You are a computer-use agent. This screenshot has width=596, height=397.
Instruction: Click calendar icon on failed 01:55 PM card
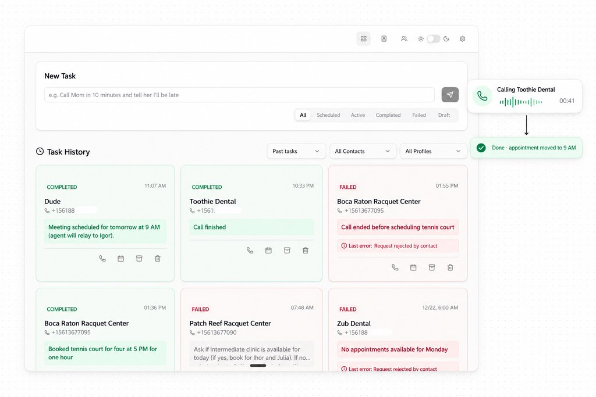pyautogui.click(x=413, y=267)
